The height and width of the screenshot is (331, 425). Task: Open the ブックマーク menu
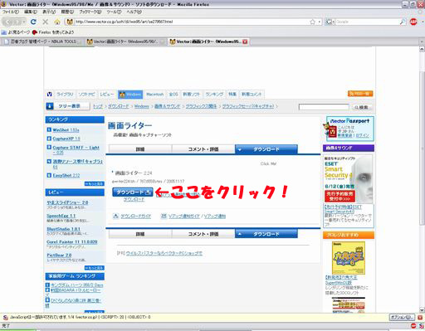click(x=90, y=12)
